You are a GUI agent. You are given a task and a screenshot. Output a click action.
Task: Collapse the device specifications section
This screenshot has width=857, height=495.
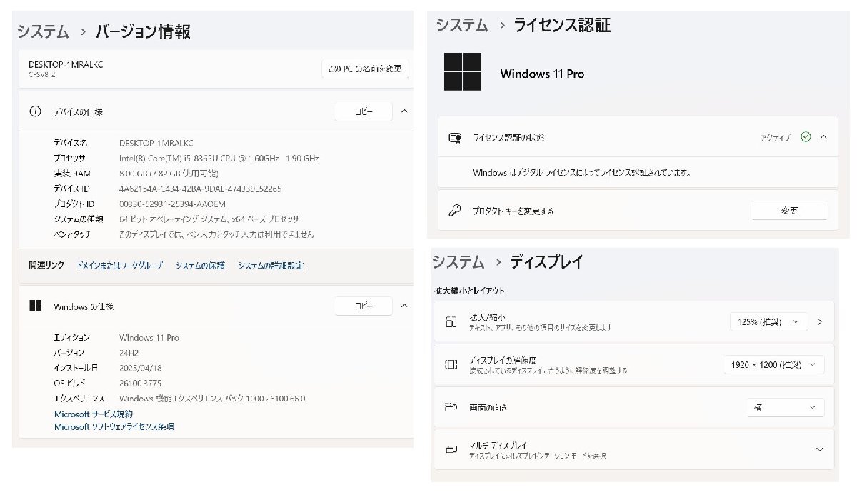click(x=404, y=111)
